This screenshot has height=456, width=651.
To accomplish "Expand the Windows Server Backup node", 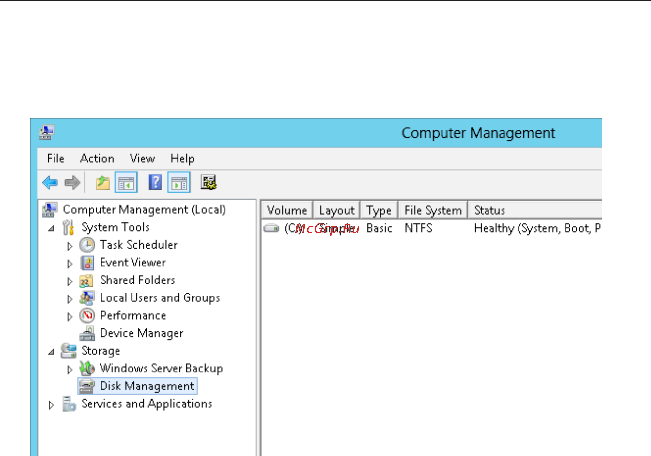I will click(70, 369).
